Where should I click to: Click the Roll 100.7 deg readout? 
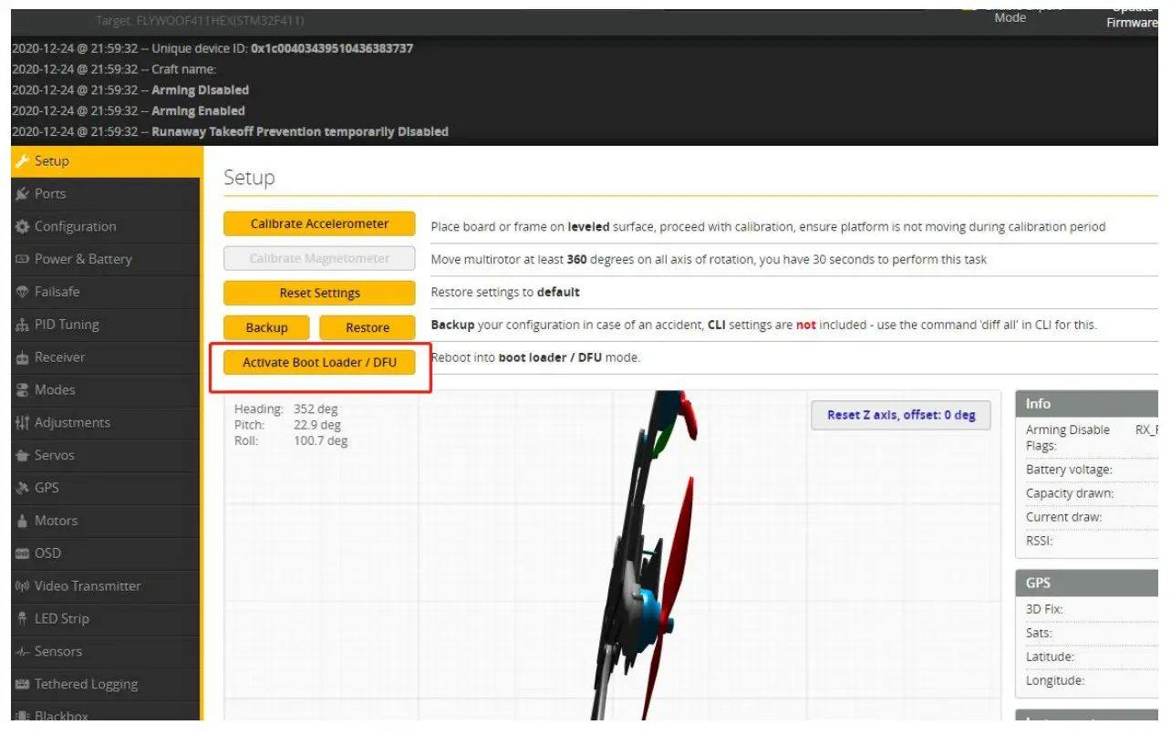click(291, 441)
